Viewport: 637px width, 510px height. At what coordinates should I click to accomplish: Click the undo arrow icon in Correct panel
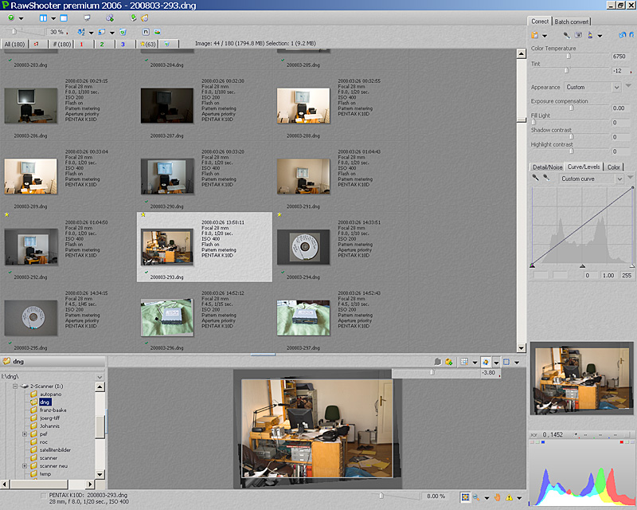click(621, 35)
